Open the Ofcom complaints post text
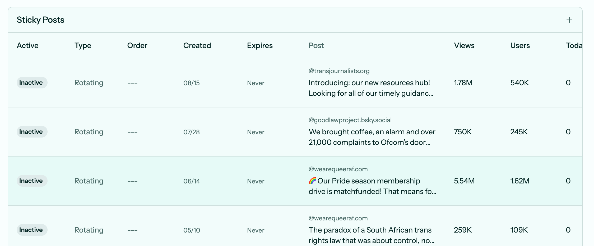 point(371,137)
